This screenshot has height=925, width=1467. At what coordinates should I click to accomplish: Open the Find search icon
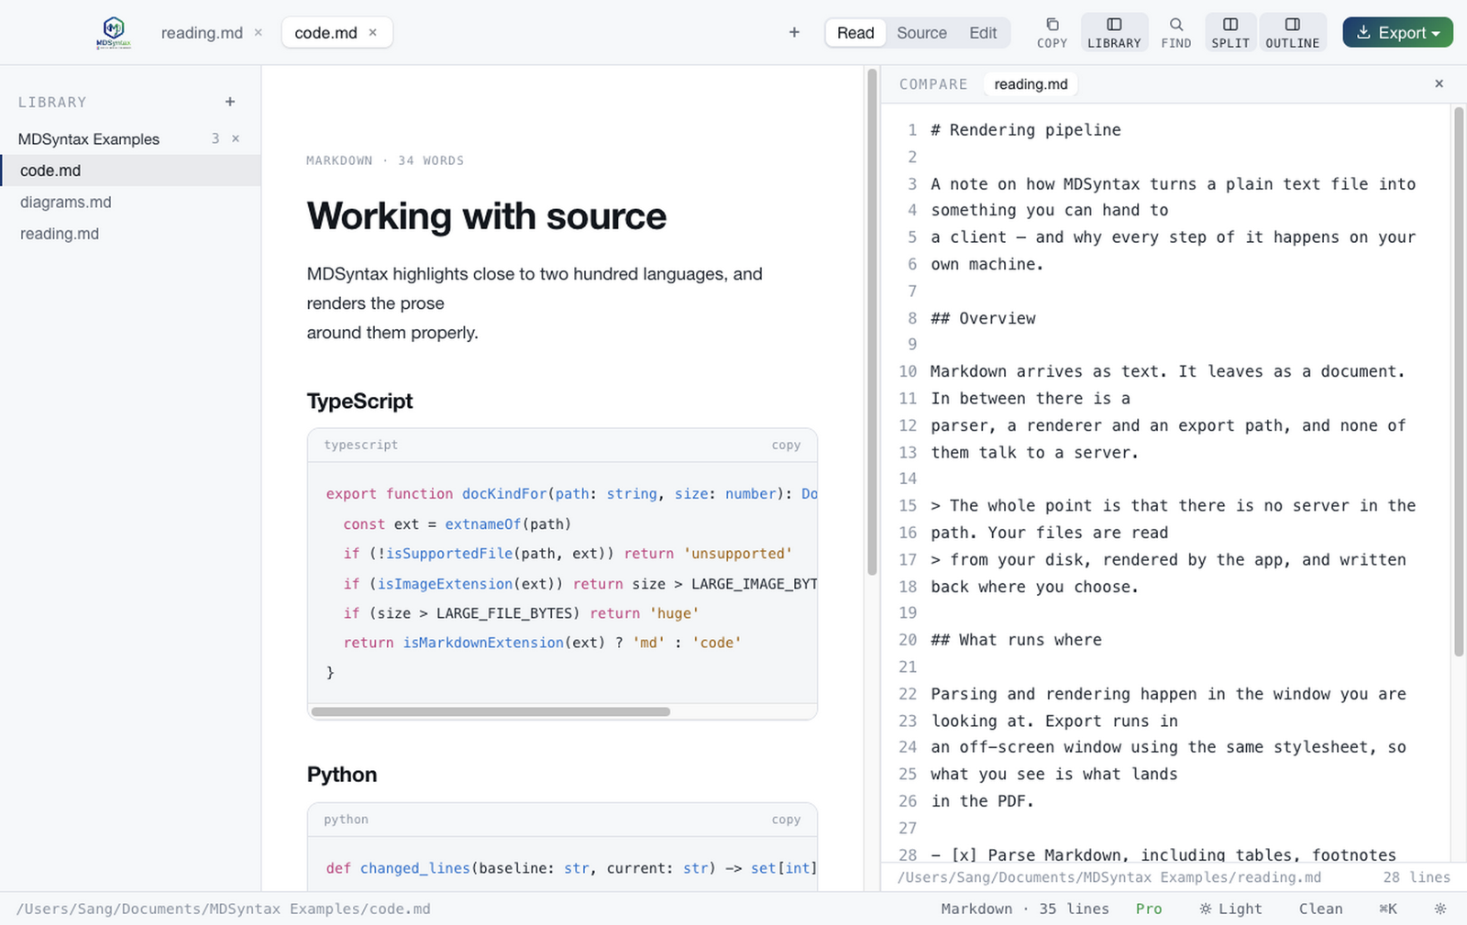1176,32
